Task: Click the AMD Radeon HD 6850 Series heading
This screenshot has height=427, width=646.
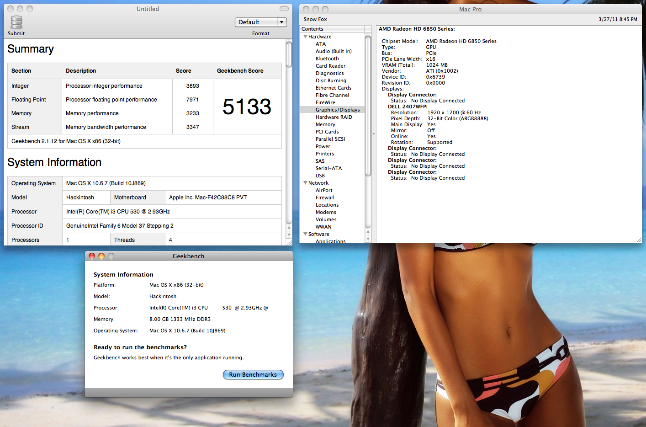Action: click(417, 29)
